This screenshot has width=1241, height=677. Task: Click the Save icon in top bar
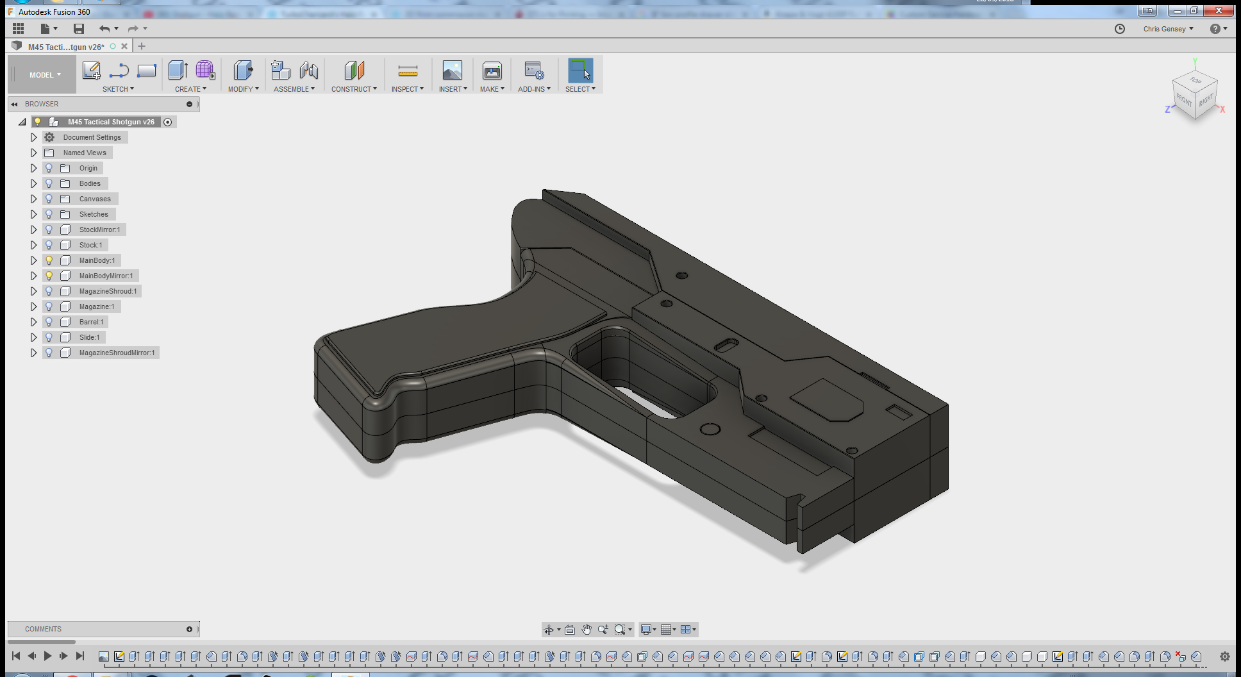pyautogui.click(x=79, y=29)
